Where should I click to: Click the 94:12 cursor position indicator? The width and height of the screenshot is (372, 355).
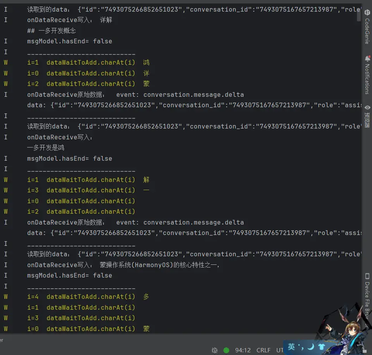[x=243, y=350]
